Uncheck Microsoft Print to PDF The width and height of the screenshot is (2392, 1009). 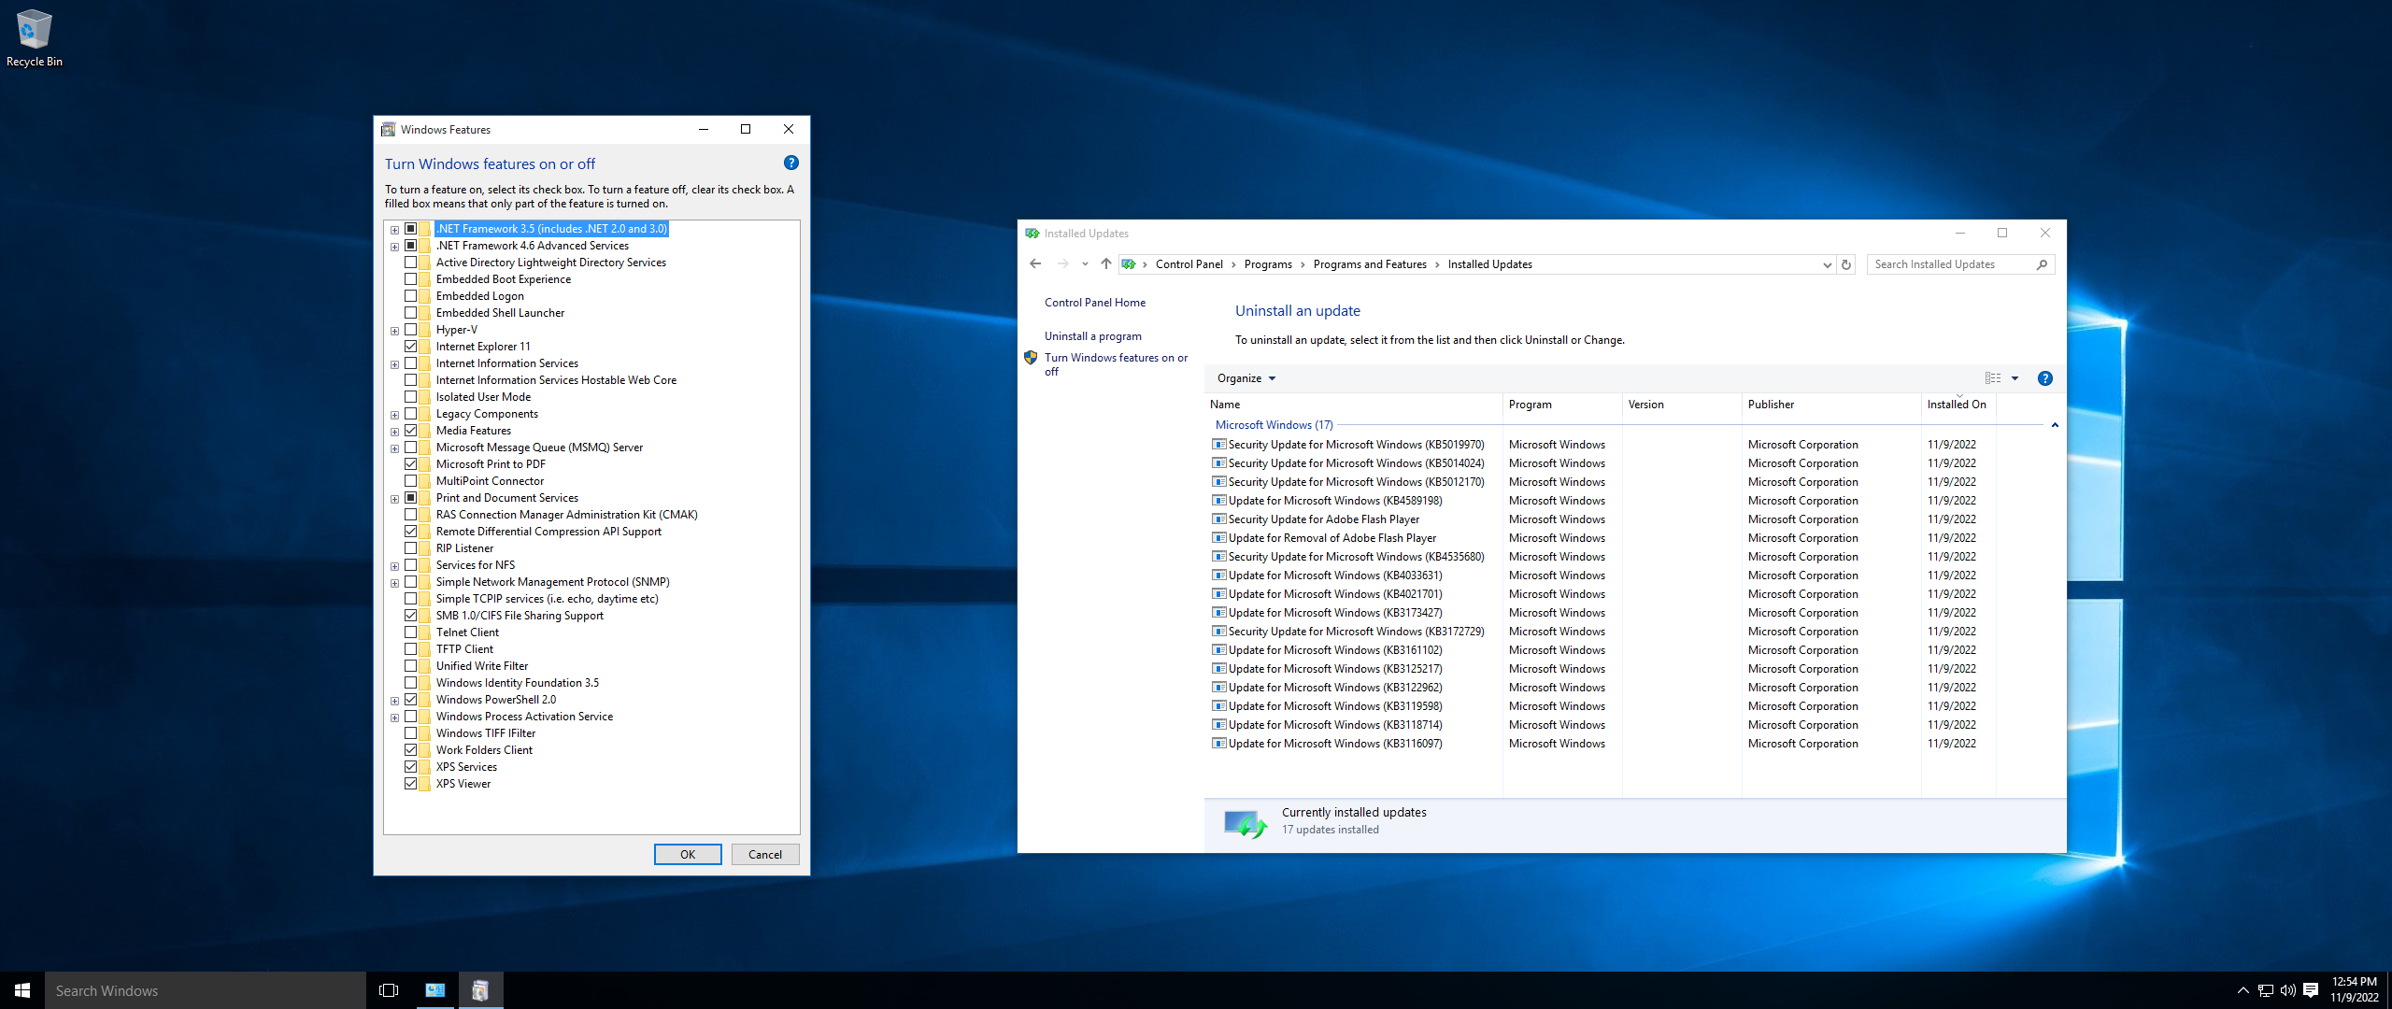[410, 464]
